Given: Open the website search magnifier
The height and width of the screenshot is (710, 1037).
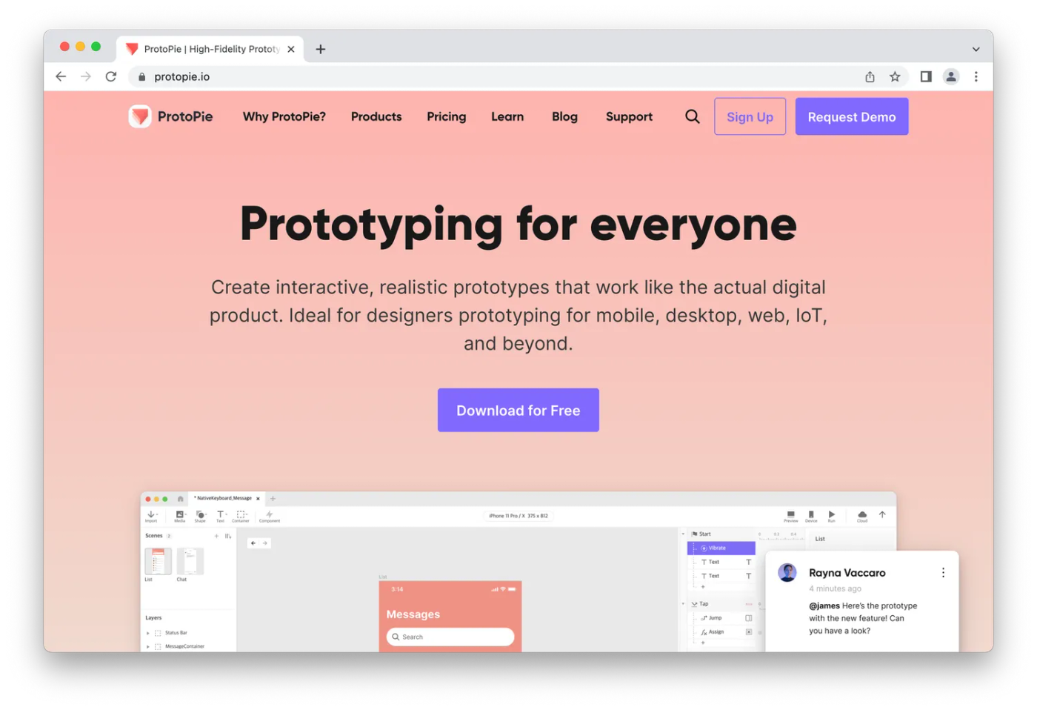Looking at the screenshot, I should [692, 116].
